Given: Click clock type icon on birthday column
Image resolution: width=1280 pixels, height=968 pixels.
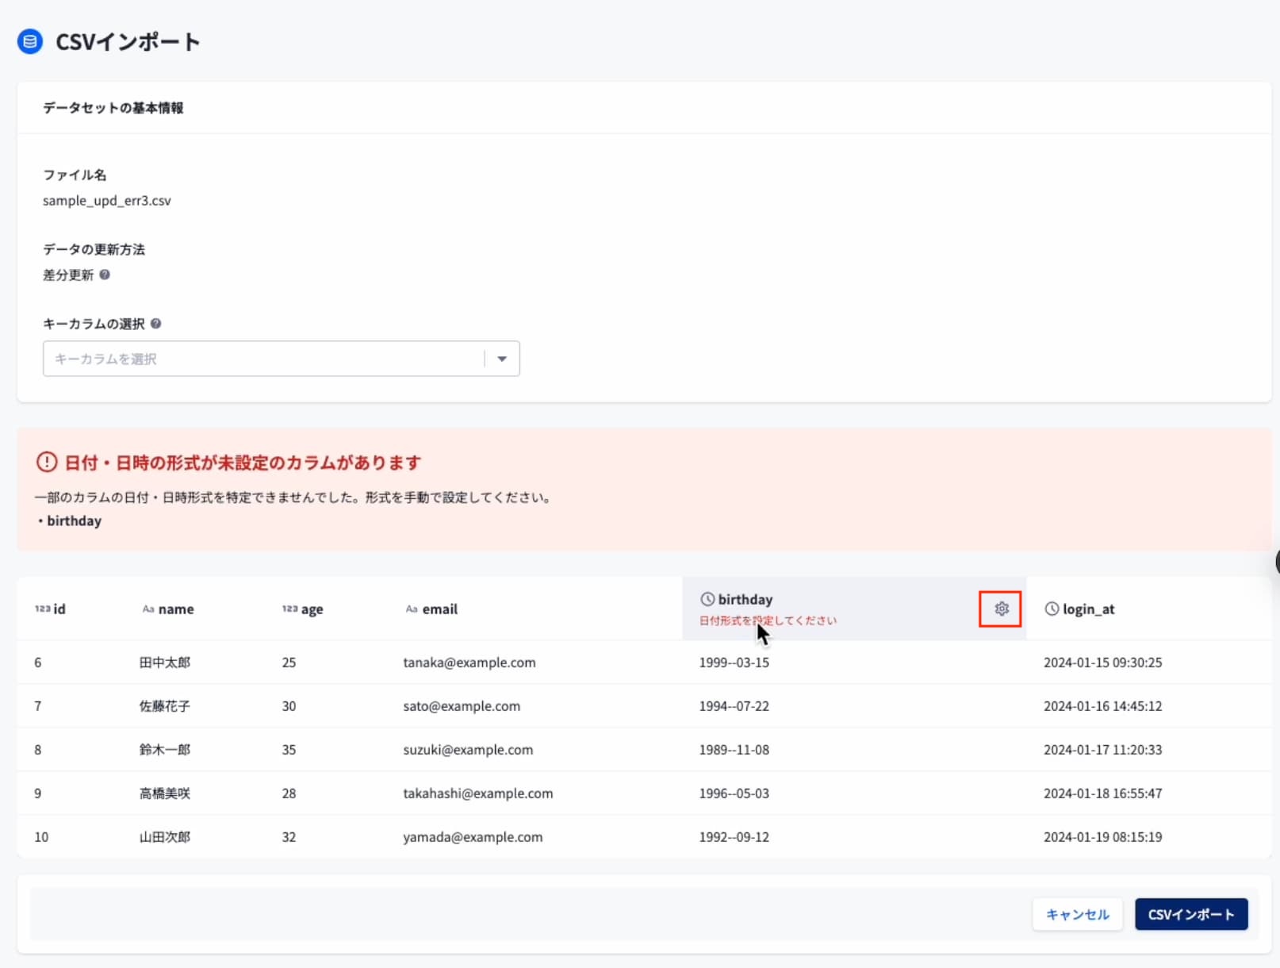Looking at the screenshot, I should click(707, 599).
